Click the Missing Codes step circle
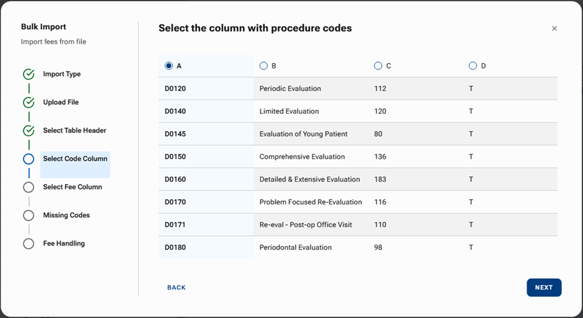The width and height of the screenshot is (583, 318). pos(28,215)
